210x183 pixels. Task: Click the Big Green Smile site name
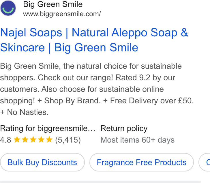[53, 4]
